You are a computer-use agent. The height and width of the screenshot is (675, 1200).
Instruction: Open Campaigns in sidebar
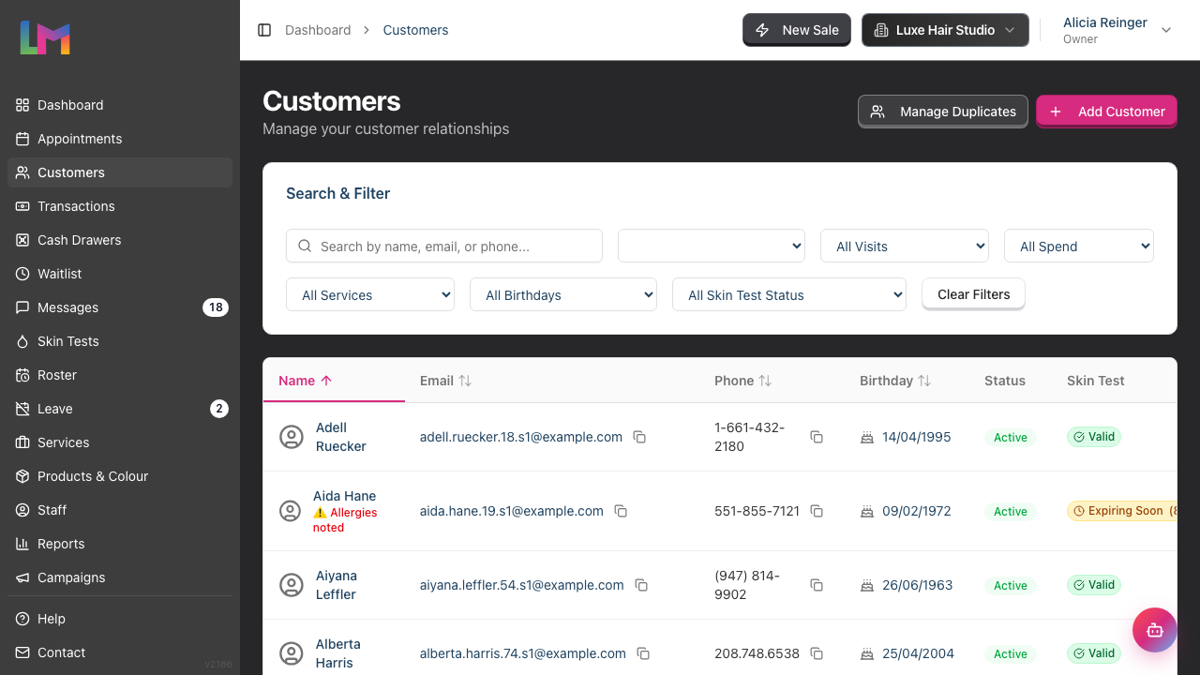[x=120, y=577]
